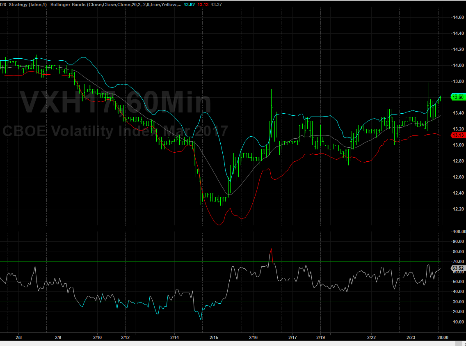
Task: Click the VXH17,60Min watermark title
Action: (x=116, y=102)
